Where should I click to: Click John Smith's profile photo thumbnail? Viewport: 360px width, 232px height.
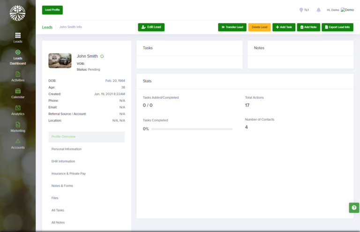[x=60, y=60]
